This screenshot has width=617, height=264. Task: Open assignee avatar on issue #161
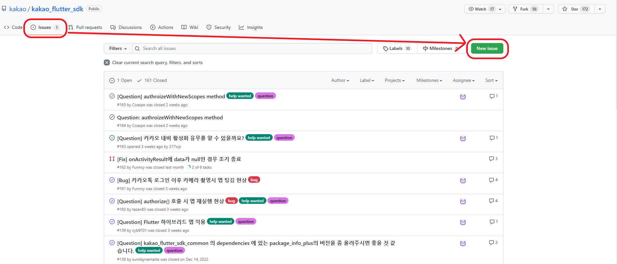(463, 180)
